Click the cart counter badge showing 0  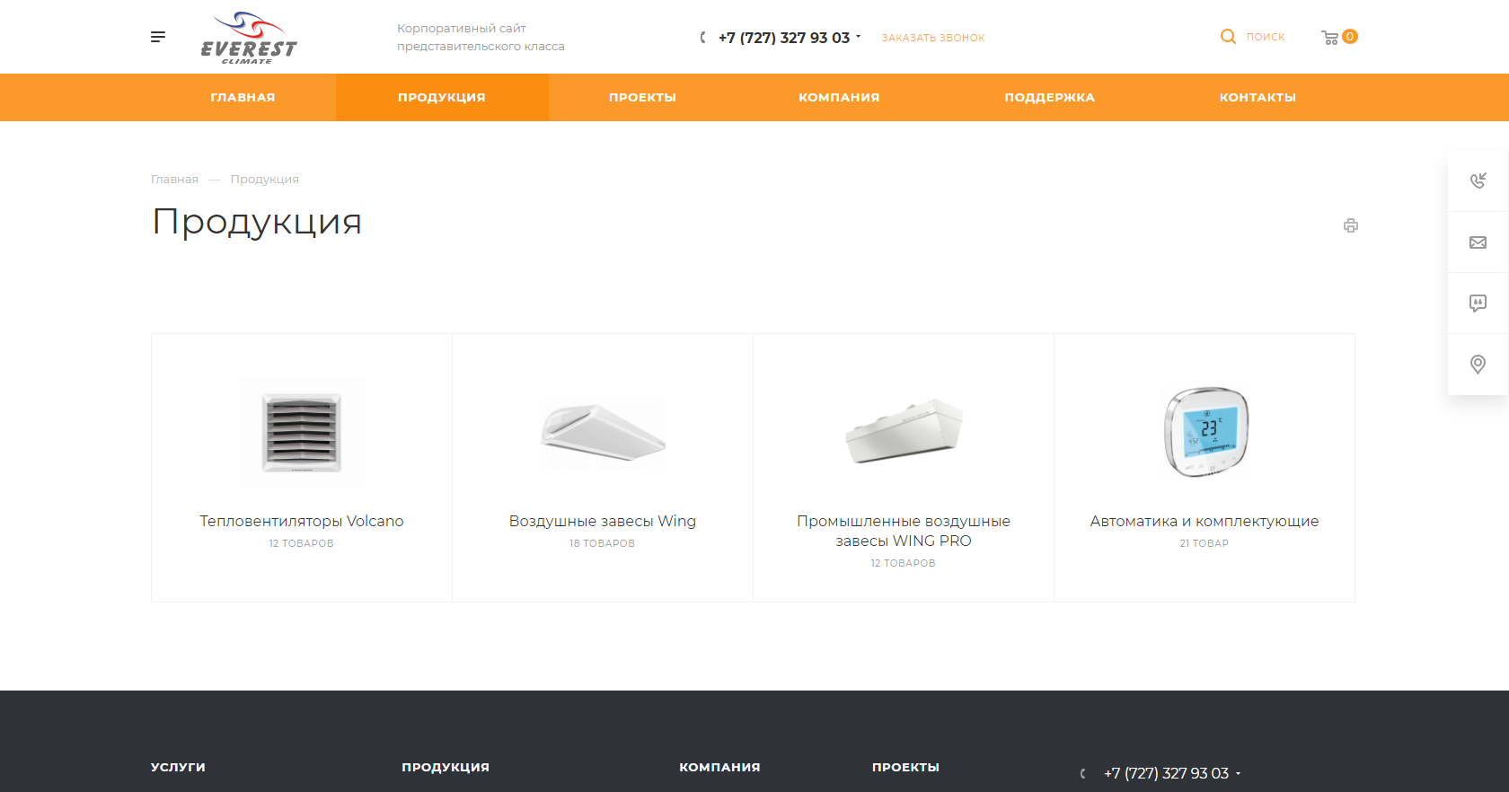pyautogui.click(x=1350, y=37)
